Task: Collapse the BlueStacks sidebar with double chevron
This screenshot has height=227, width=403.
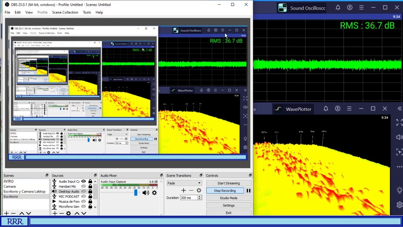Action: (400, 109)
